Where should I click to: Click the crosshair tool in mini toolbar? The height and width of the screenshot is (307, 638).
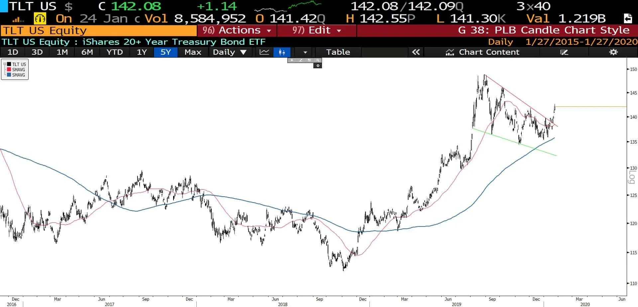[292, 60]
